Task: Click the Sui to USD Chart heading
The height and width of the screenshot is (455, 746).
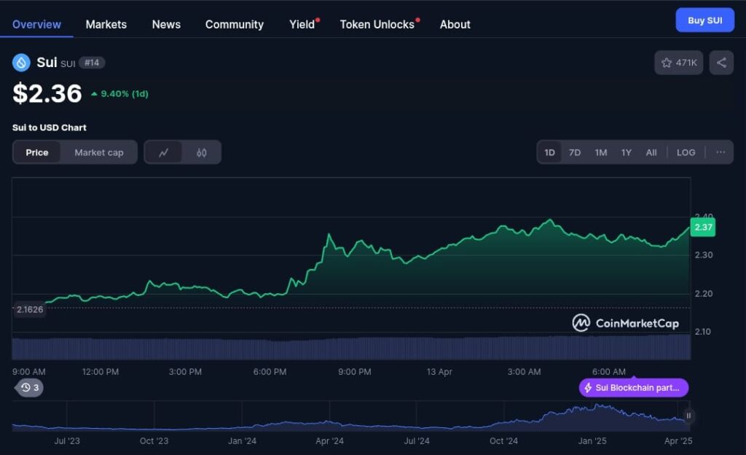Action: [x=50, y=128]
